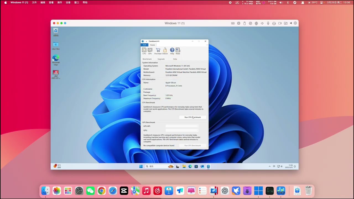Open the 帮助 menu in the menu bar
The image size is (354, 199).
(x=85, y=2)
